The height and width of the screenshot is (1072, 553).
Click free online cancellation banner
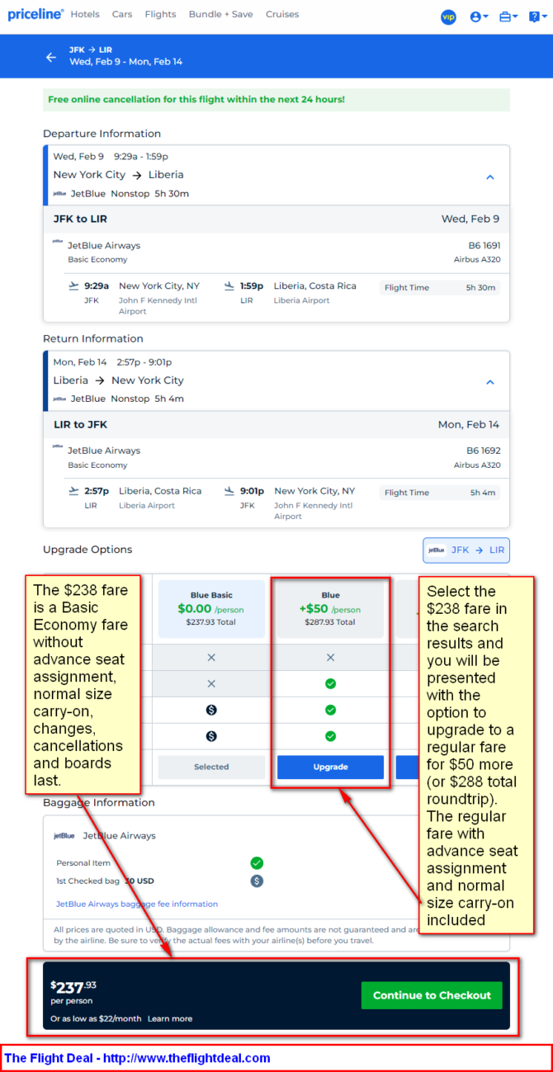click(x=276, y=100)
